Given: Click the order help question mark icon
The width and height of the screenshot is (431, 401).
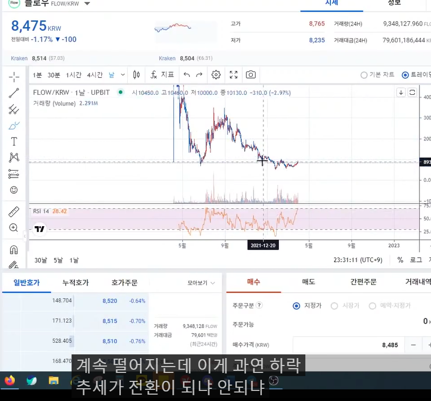Looking at the screenshot, I should (x=259, y=306).
